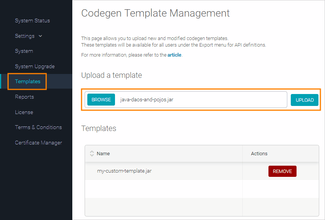The image size is (325, 220).
Task: Open the System Status page
Action: (32, 20)
